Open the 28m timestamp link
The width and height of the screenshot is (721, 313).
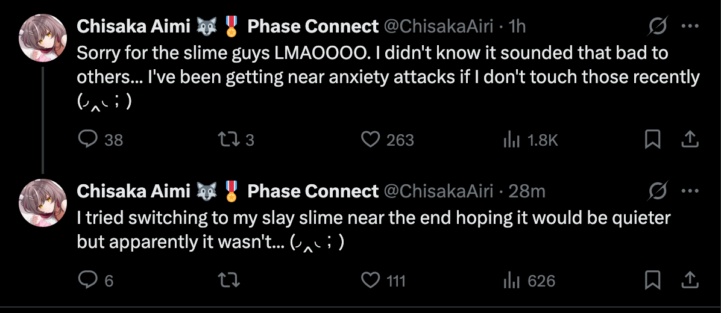pos(527,191)
